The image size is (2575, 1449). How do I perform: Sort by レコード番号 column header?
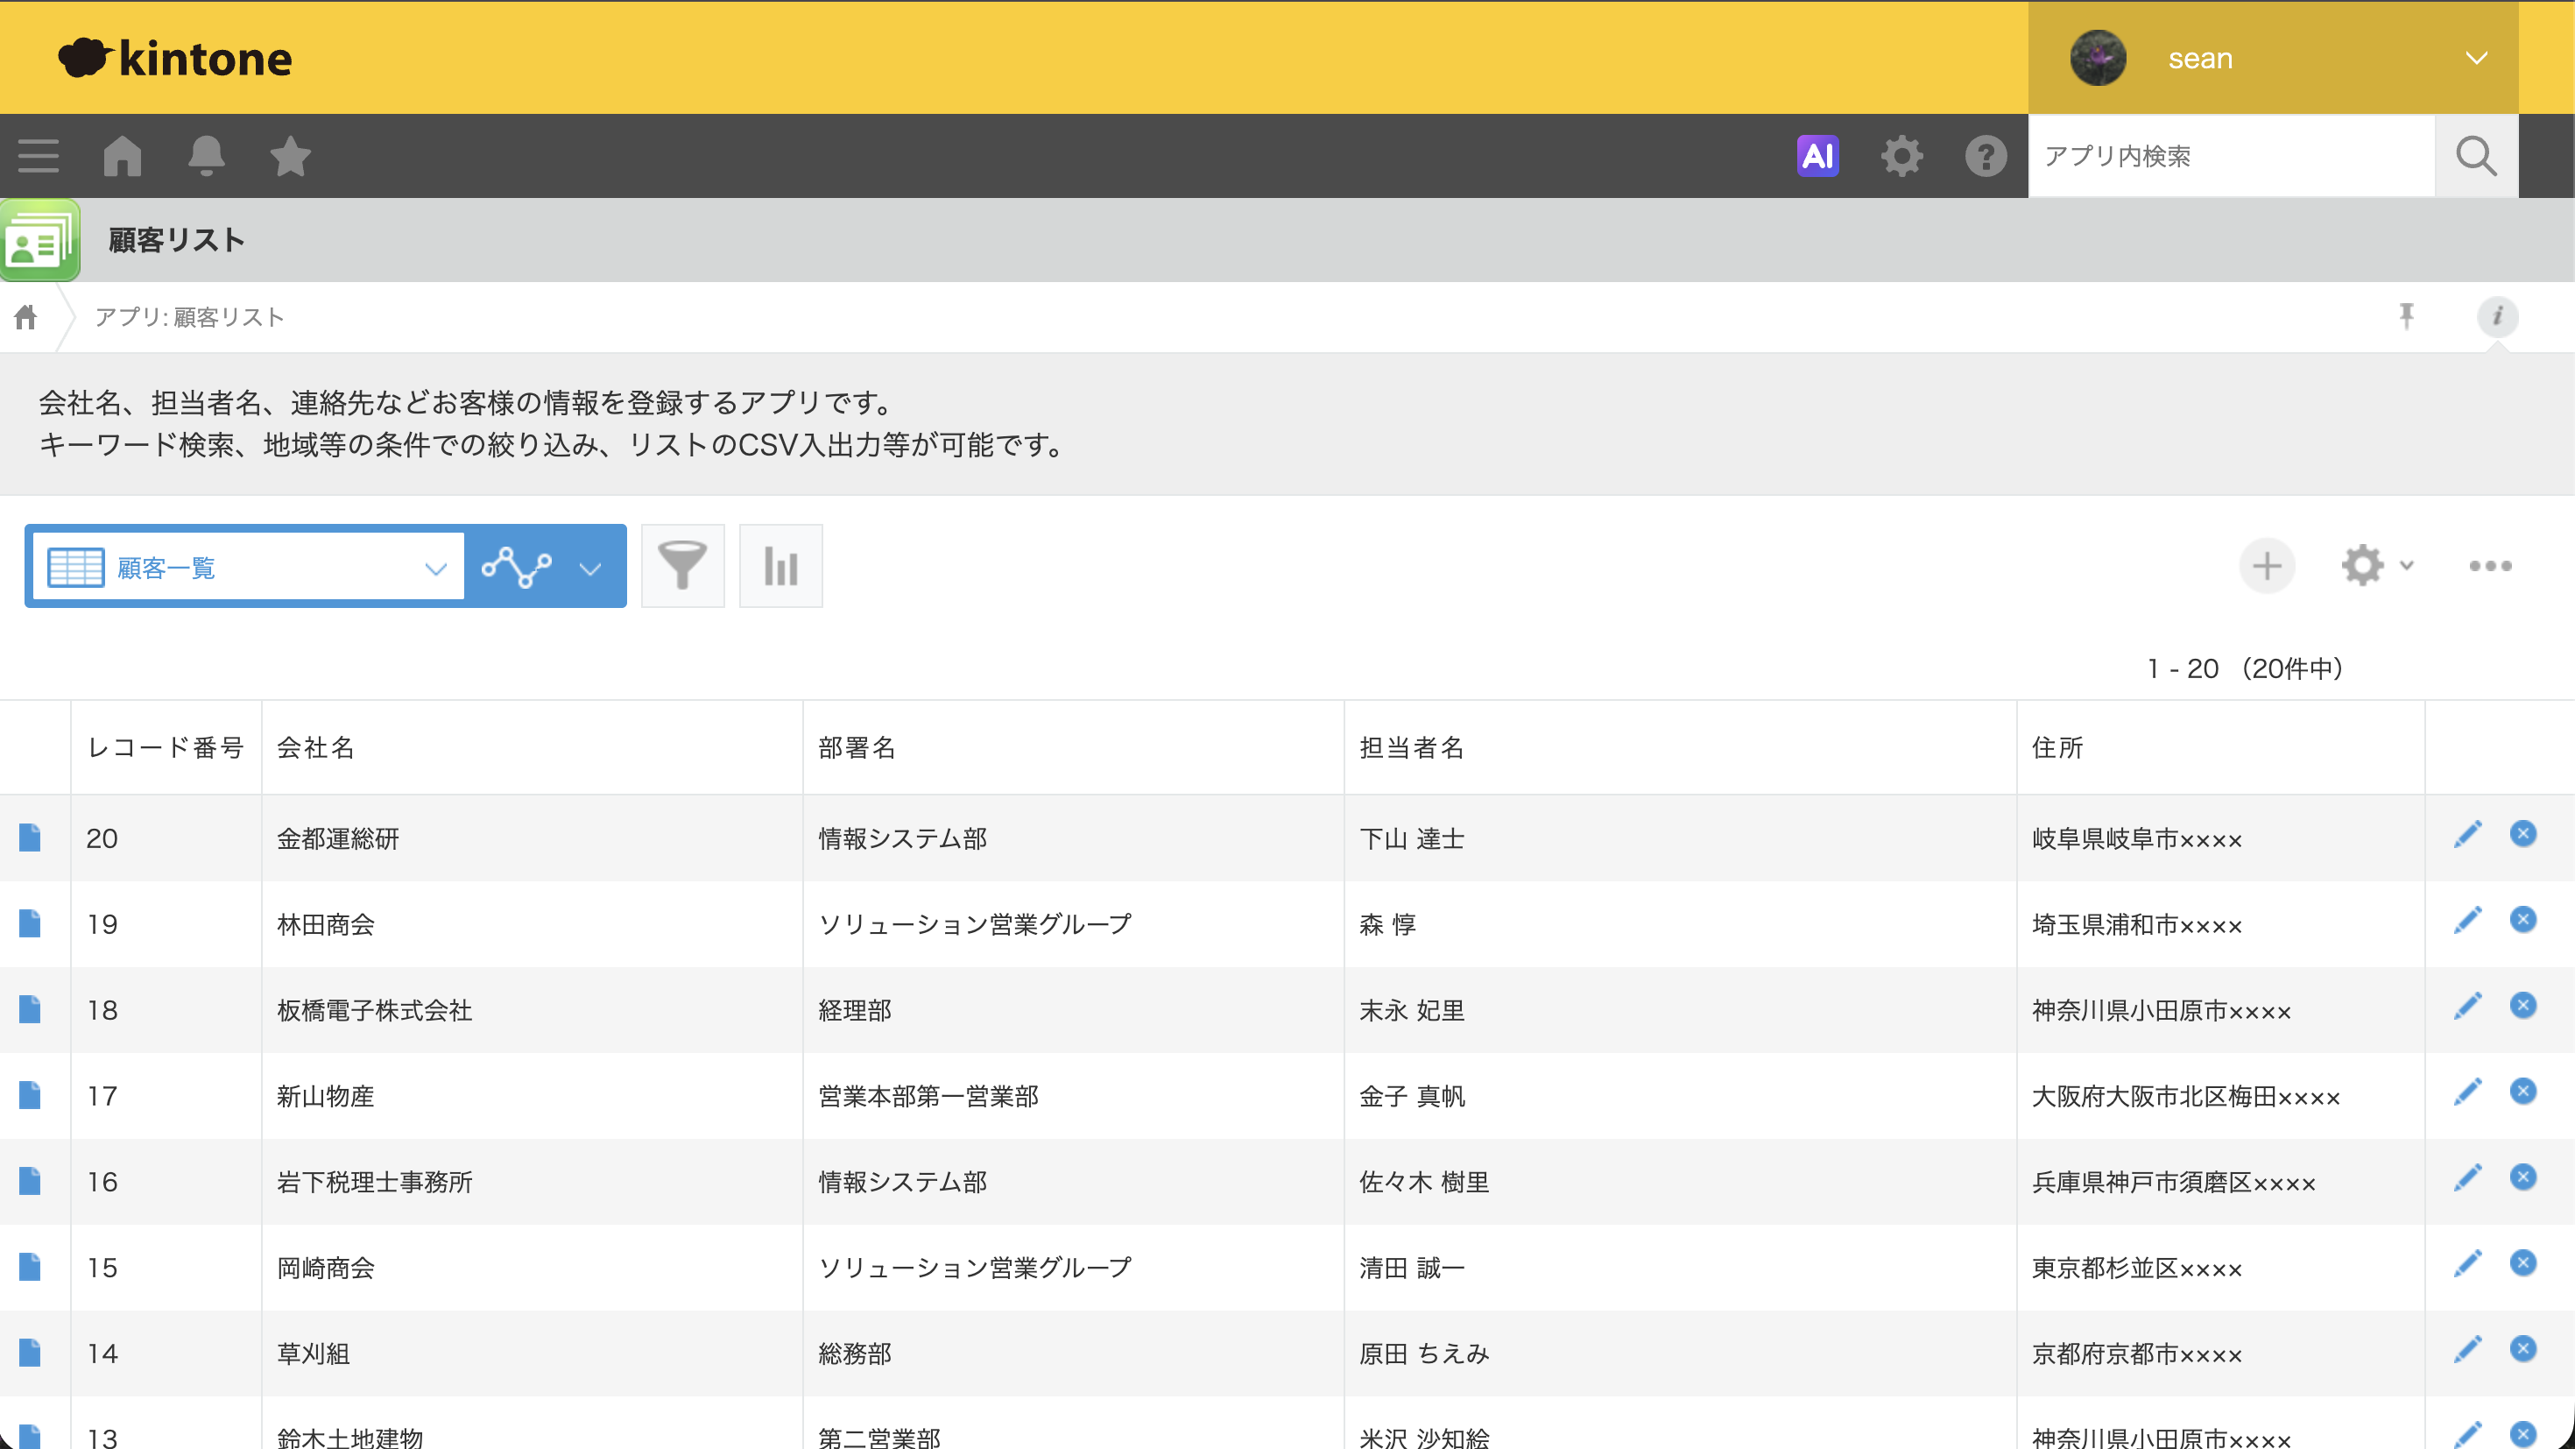coord(165,748)
